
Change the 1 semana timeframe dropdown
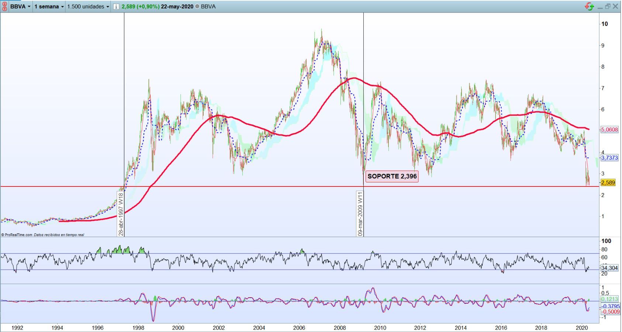tap(49, 7)
